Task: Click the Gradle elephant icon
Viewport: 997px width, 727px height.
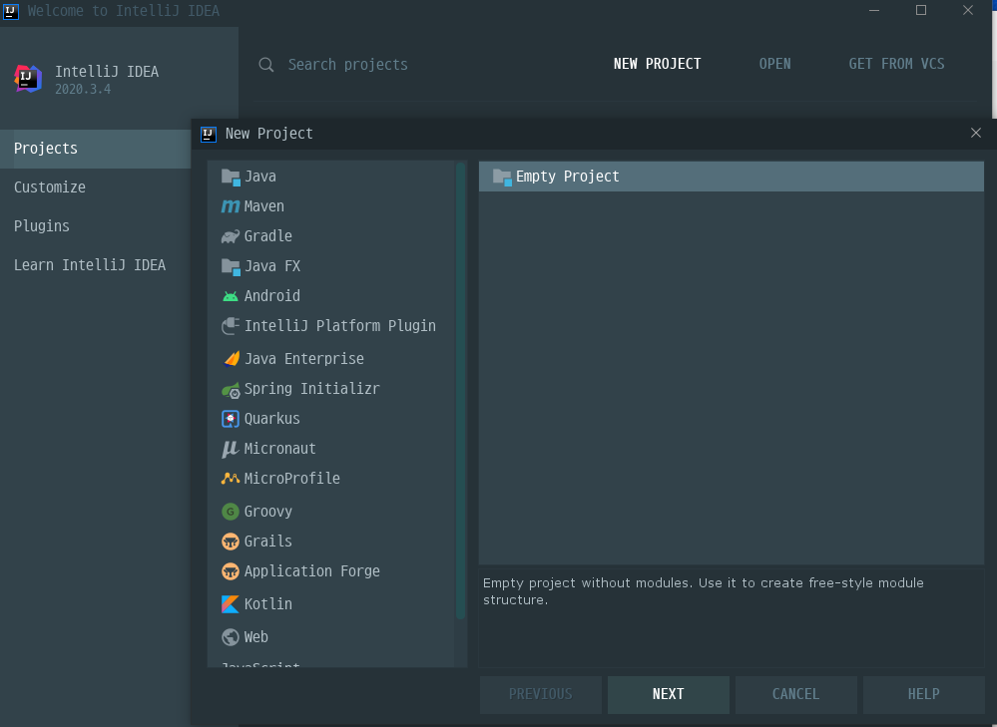Action: coord(231,236)
